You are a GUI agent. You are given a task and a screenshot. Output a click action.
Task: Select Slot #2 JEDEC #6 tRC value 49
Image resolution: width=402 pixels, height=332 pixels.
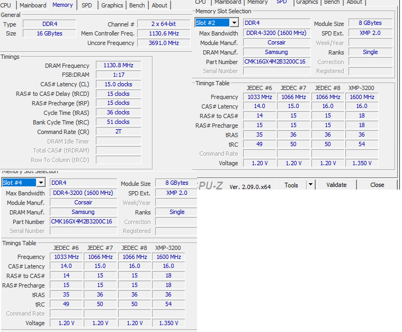click(260, 144)
